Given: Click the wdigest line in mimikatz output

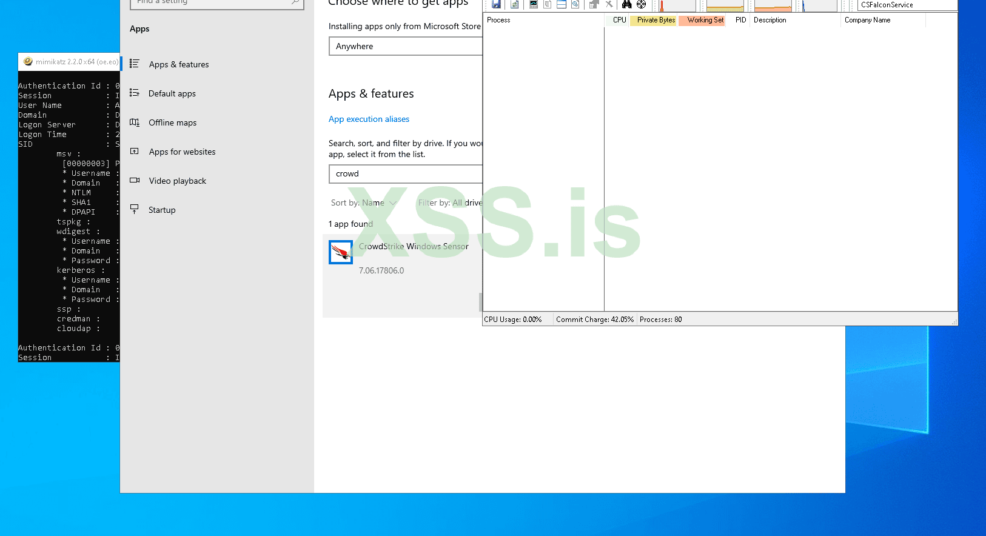Looking at the screenshot, I should click(78, 232).
